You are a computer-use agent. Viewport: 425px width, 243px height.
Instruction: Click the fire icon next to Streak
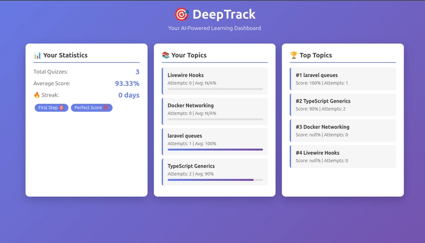[37, 95]
